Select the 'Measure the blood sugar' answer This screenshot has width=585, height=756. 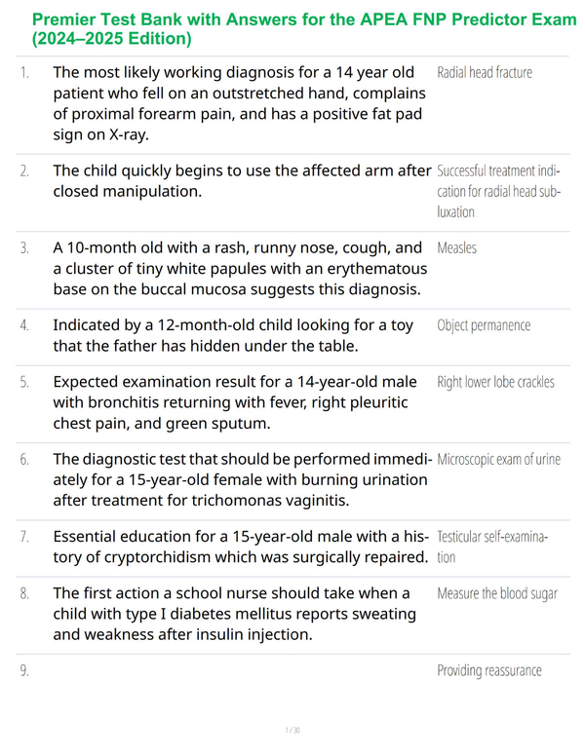click(x=497, y=593)
